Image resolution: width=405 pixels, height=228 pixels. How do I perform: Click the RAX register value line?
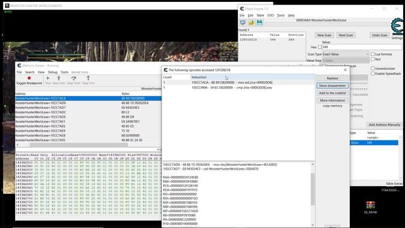coord(180,177)
